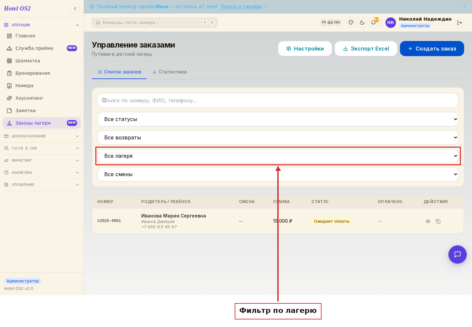Open Номера in the sidebar
This screenshot has width=472, height=327.
42,86
